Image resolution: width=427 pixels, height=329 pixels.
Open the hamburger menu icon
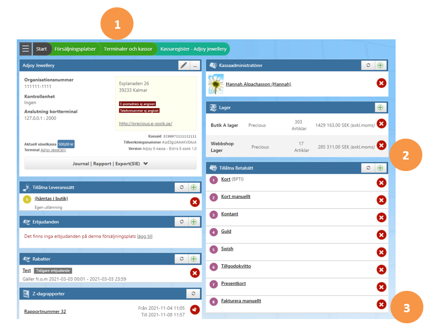[26, 49]
